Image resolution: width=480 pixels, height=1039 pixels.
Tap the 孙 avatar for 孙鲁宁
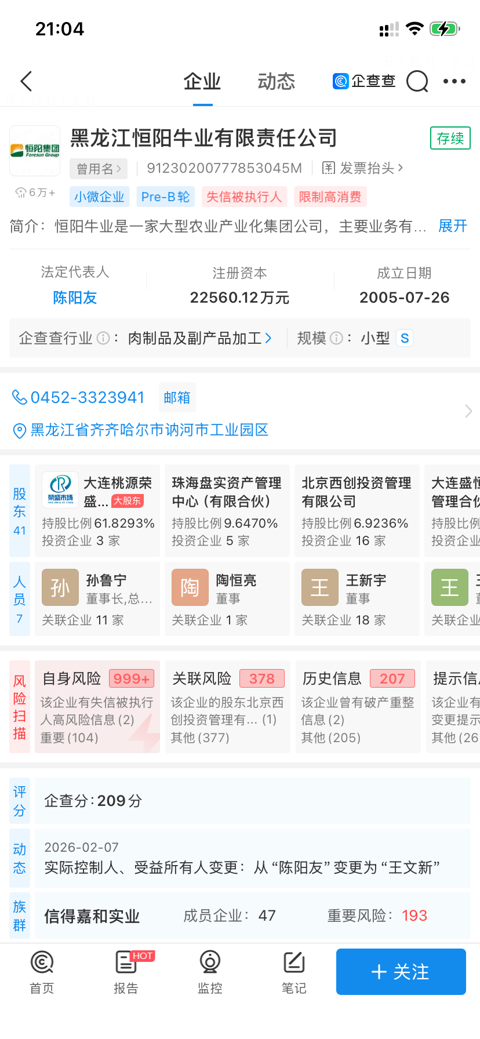coord(60,587)
